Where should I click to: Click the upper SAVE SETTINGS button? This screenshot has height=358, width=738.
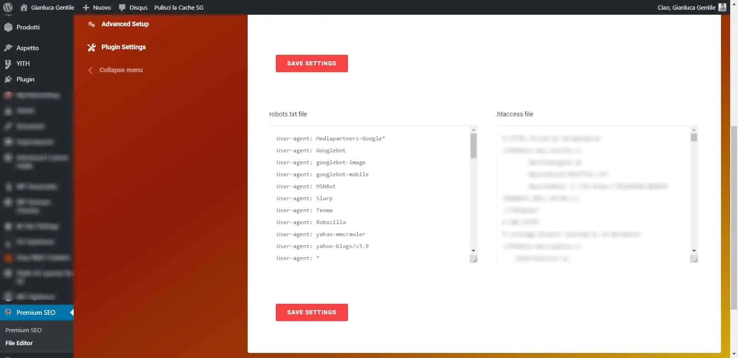(312, 64)
